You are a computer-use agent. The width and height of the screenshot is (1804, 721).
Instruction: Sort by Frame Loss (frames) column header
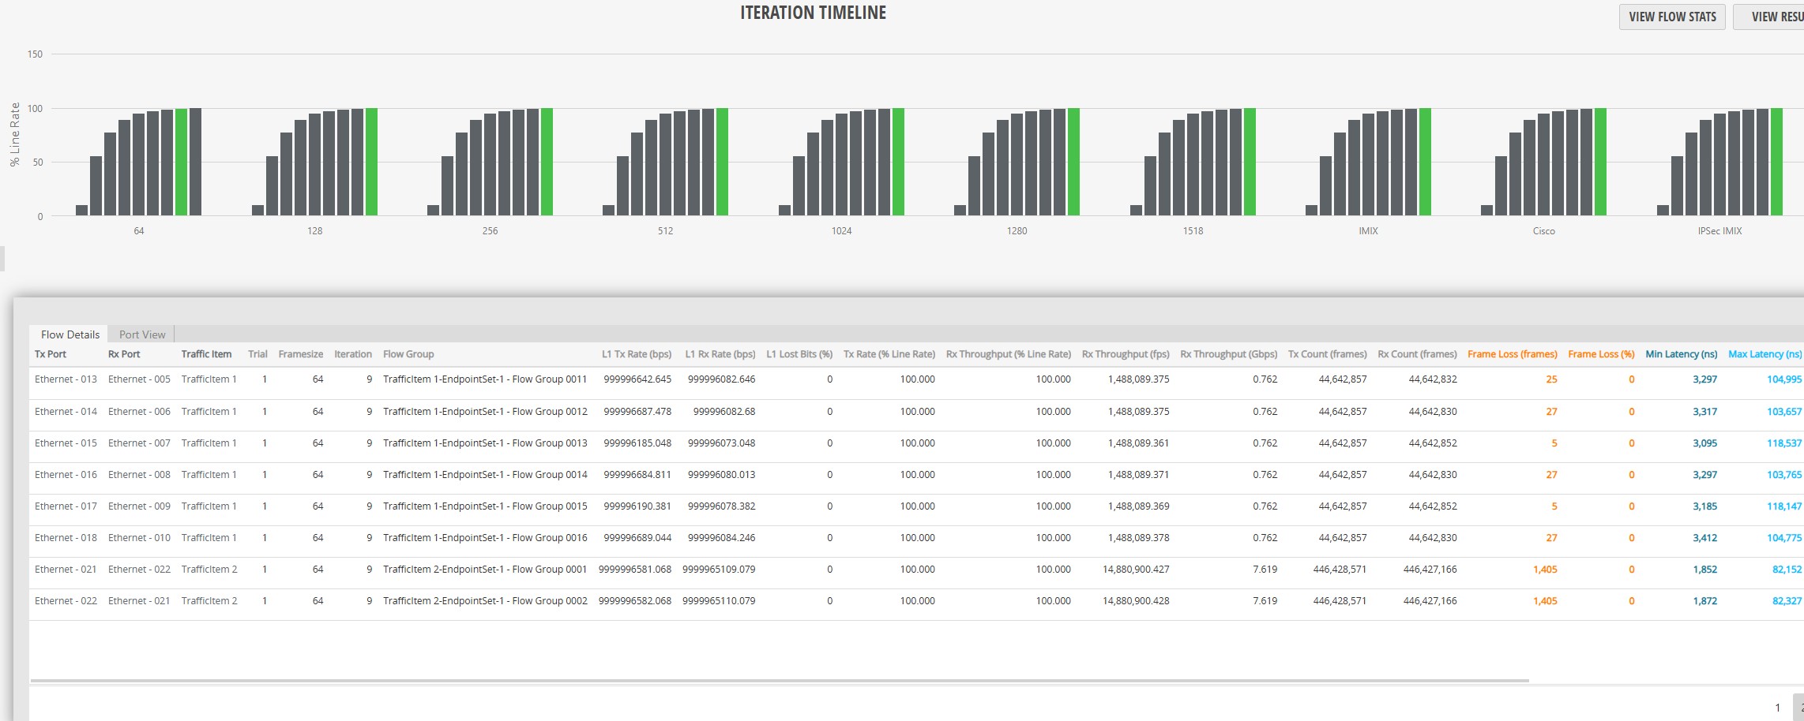[1512, 354]
